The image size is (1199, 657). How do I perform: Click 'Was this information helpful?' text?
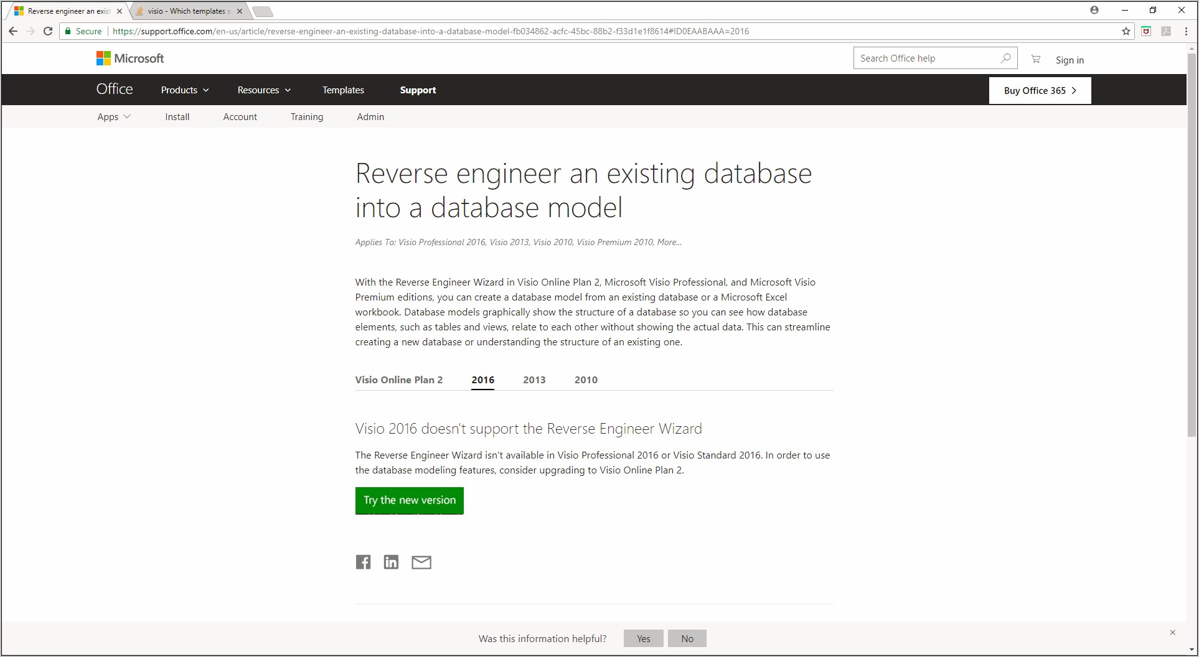click(542, 638)
